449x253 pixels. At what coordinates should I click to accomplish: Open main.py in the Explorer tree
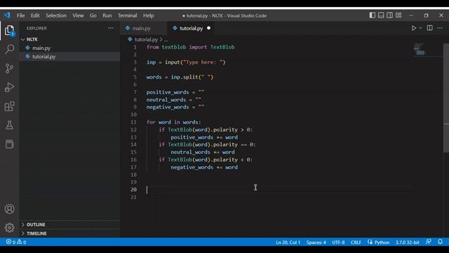(x=69, y=48)
